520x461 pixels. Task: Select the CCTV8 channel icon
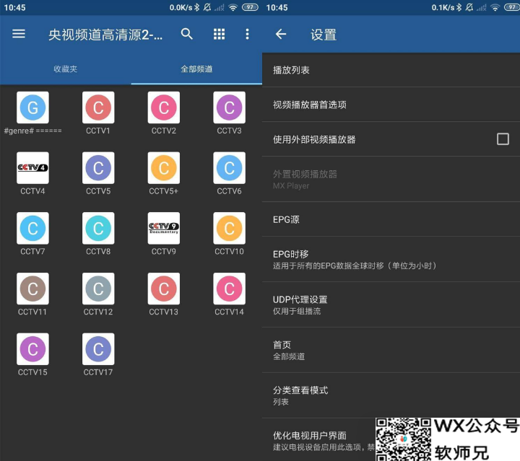click(x=98, y=228)
